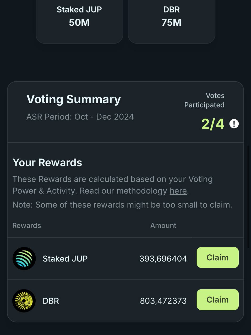Claim the DBR reward
This screenshot has width=251, height=335.
[217, 300]
